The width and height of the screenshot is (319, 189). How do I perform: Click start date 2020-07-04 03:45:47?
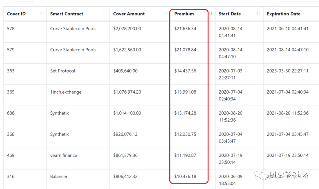[x=231, y=138]
